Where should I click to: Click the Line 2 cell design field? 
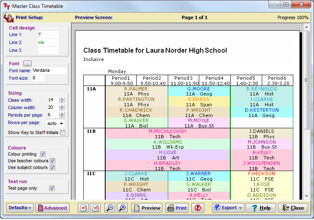tap(48, 42)
